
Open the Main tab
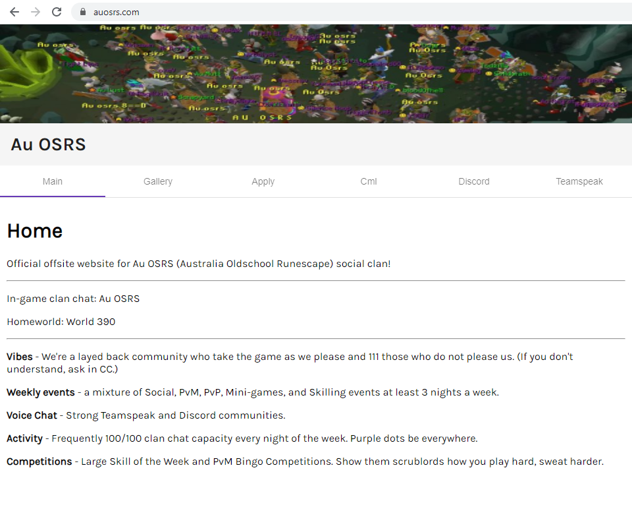(x=53, y=182)
